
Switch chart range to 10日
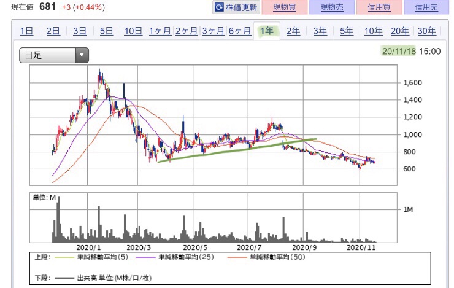(x=133, y=31)
